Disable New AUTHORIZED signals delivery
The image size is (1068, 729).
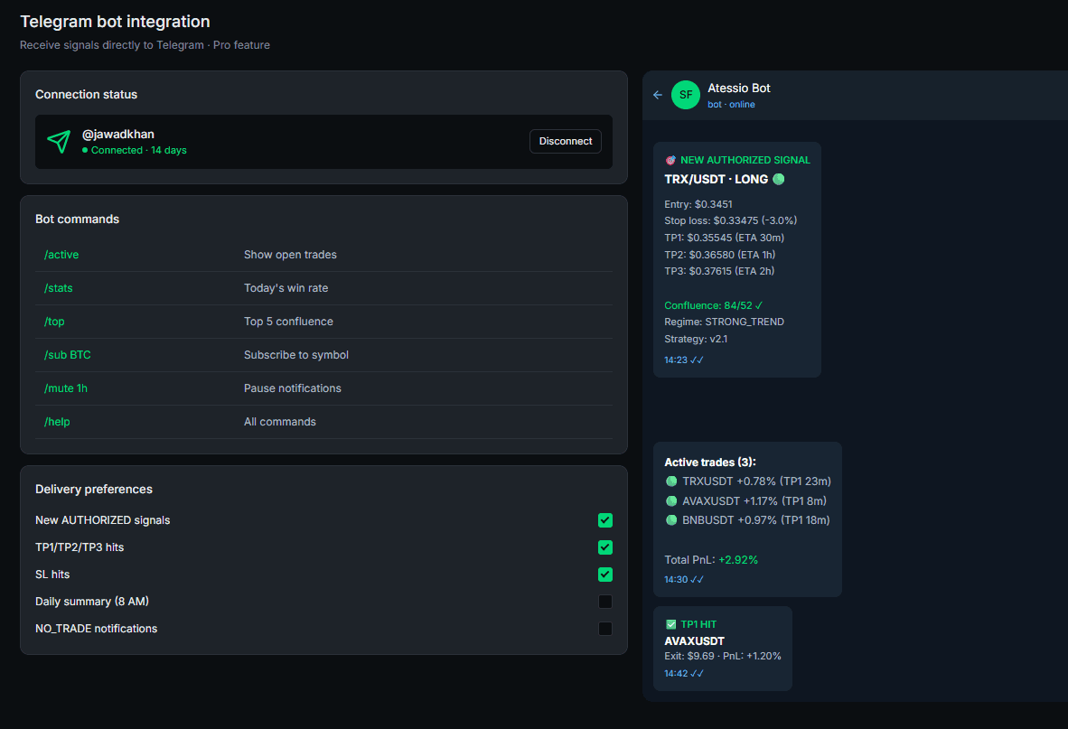[x=604, y=520]
